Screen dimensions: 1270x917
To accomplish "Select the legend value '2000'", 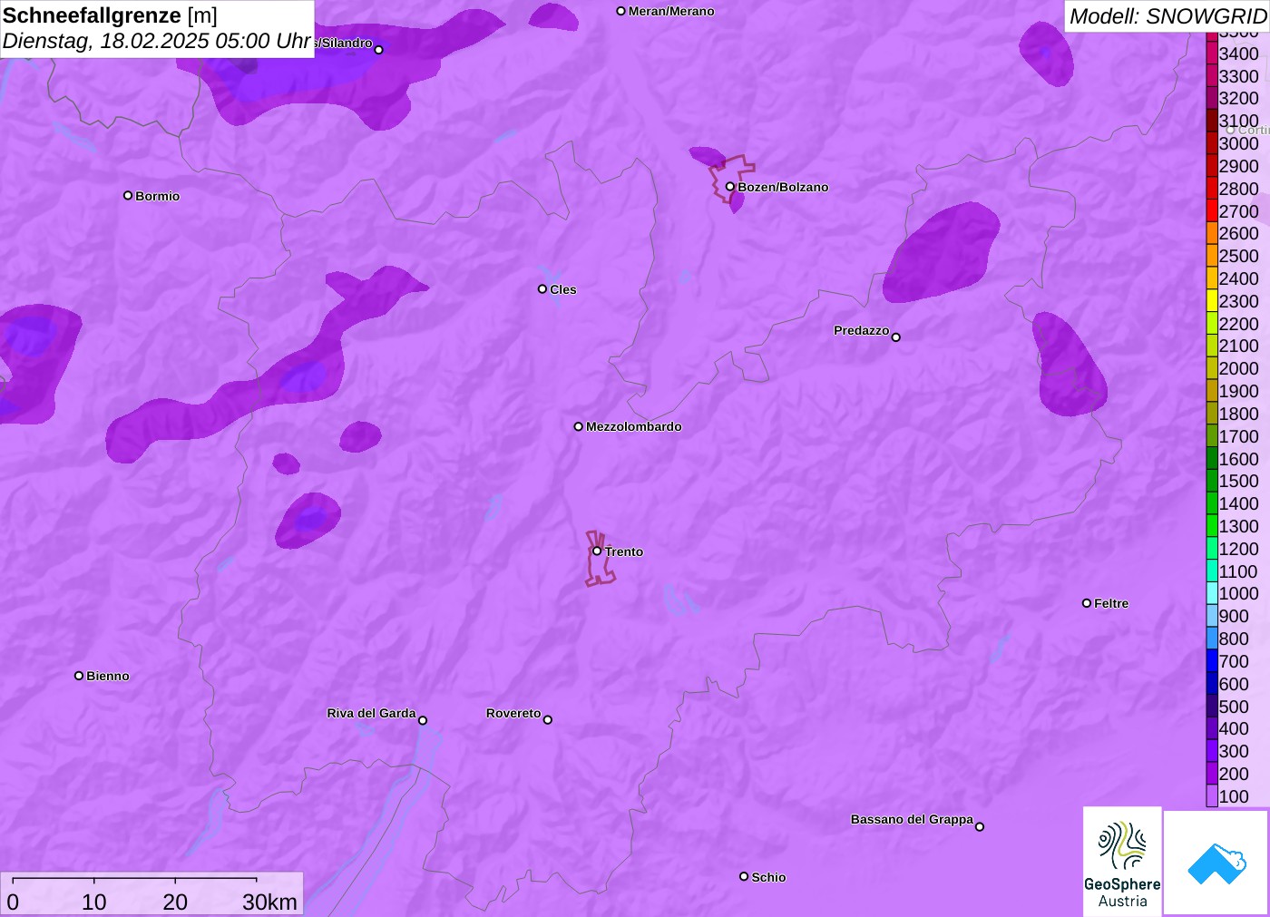I will (1238, 368).
